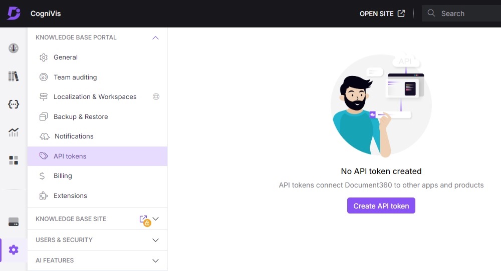
Task: Click the locked external link icon
Action: (x=144, y=219)
